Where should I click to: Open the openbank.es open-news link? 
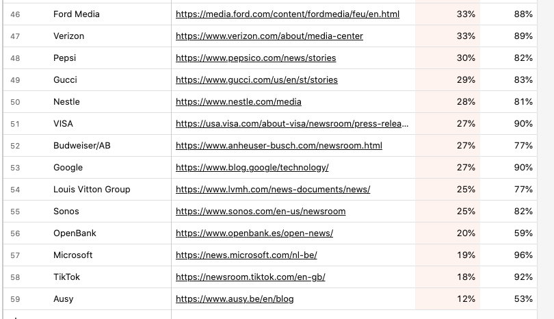pos(254,233)
